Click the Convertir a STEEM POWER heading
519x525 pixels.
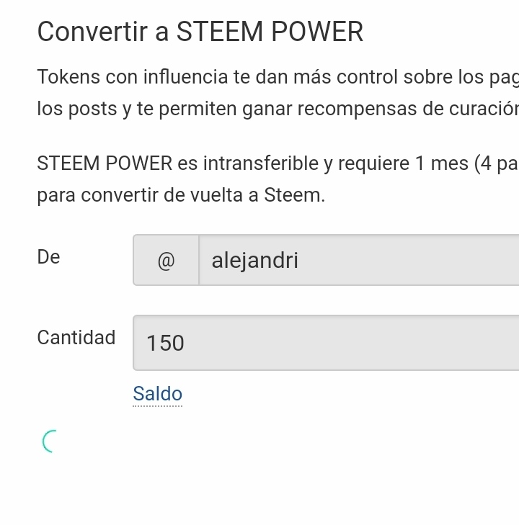click(200, 32)
